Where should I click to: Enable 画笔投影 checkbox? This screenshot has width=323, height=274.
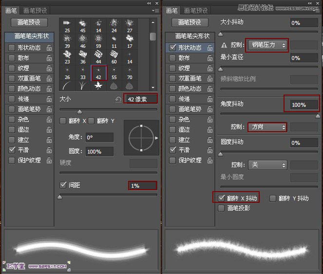[221, 208]
